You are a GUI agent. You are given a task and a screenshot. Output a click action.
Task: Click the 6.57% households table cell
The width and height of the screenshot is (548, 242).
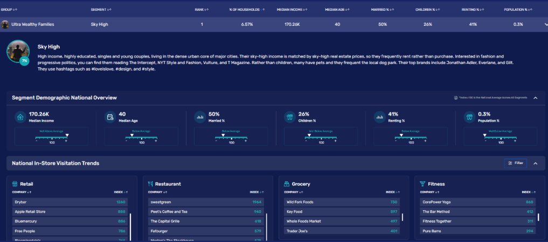[x=247, y=24]
